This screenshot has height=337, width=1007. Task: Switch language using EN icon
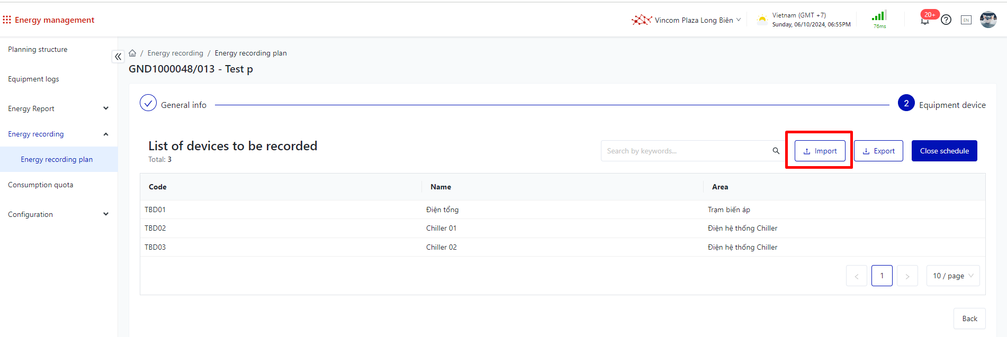(x=966, y=20)
